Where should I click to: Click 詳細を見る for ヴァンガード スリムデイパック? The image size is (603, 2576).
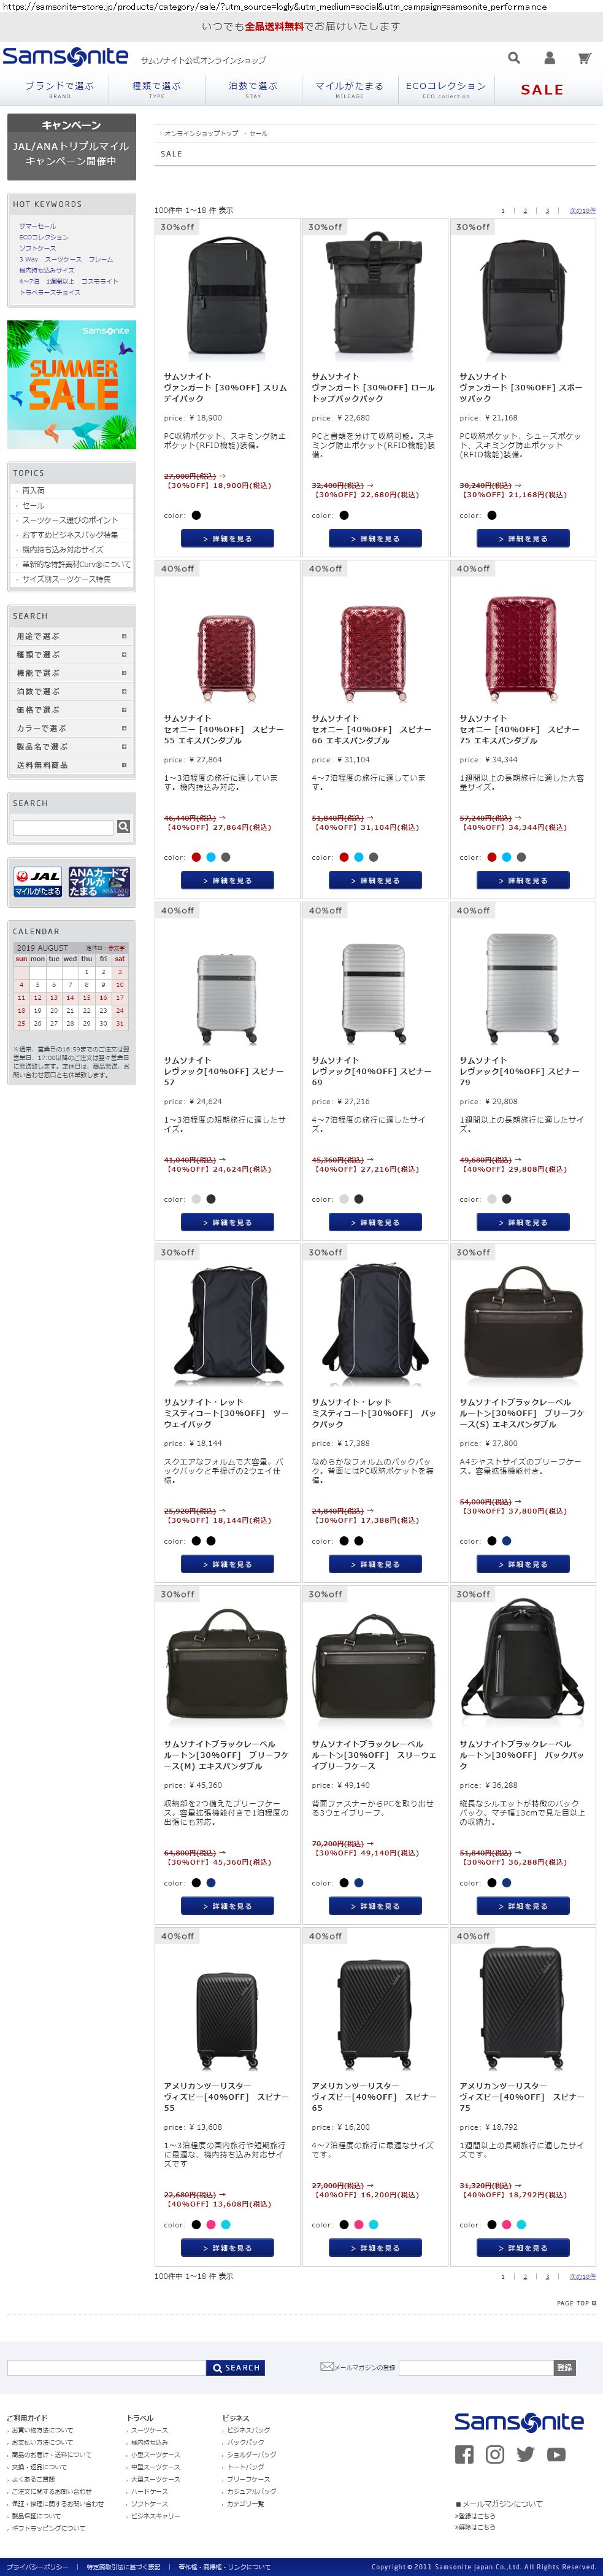pos(227,539)
